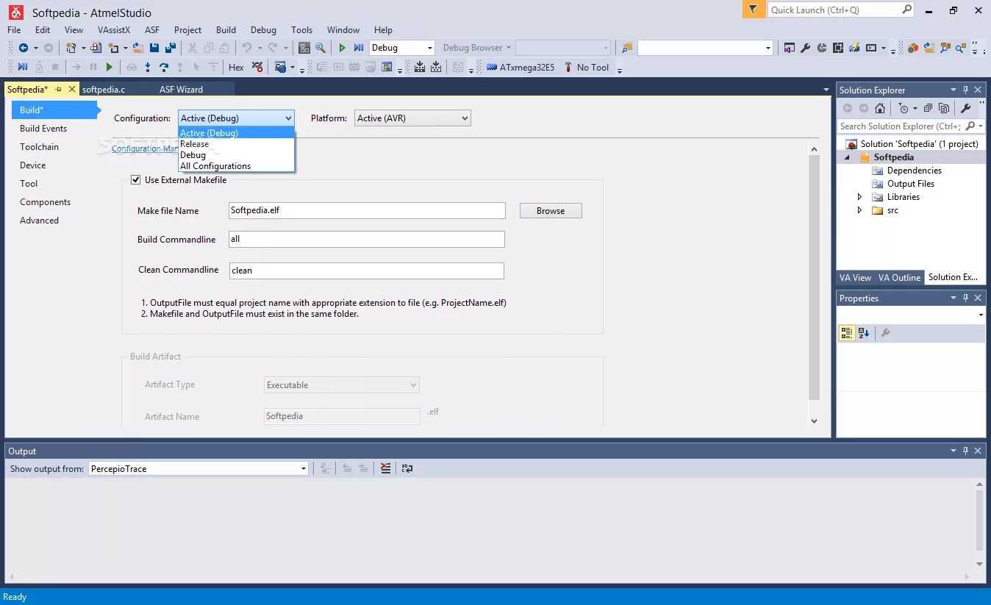Click the Find folder icon before search box
991x605 pixels.
pos(626,48)
